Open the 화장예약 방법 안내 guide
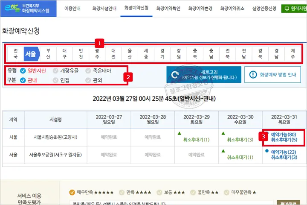Screen dimensions: 307x205 tap(272, 75)
